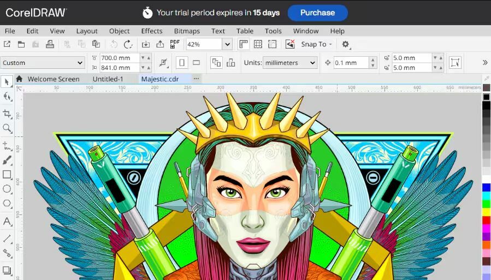
Task: Open the Object menu
Action: [119, 31]
